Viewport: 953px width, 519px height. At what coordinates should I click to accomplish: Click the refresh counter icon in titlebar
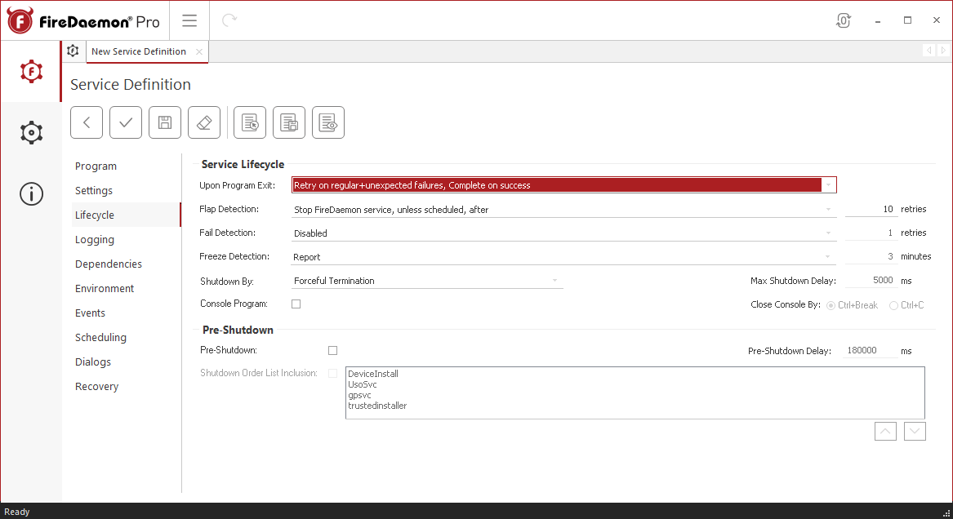pyautogui.click(x=844, y=19)
